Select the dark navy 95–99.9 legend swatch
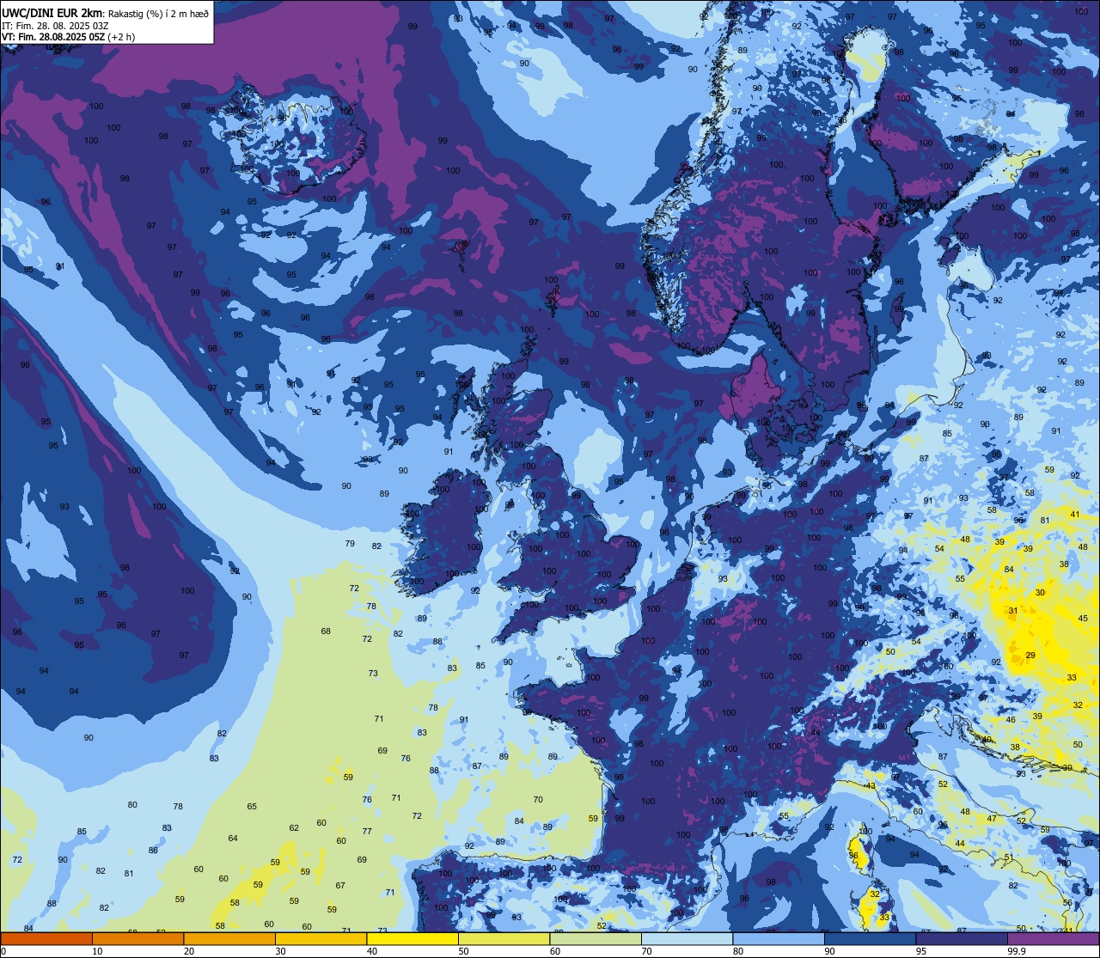This screenshot has height=958, width=1100. 962,938
